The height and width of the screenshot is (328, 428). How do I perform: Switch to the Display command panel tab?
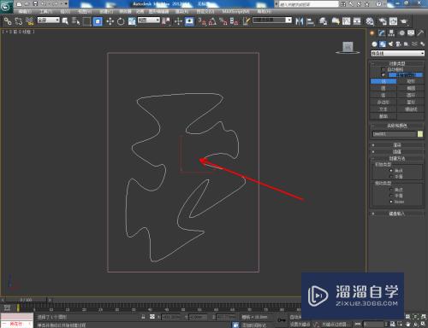coord(411,33)
